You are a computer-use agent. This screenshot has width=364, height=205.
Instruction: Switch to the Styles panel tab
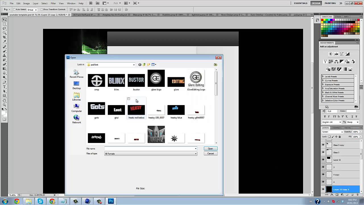point(338,17)
